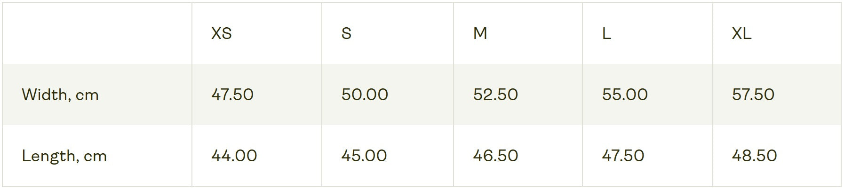Click M length value 46.50
This screenshot has height=189, width=844.
coord(495,156)
